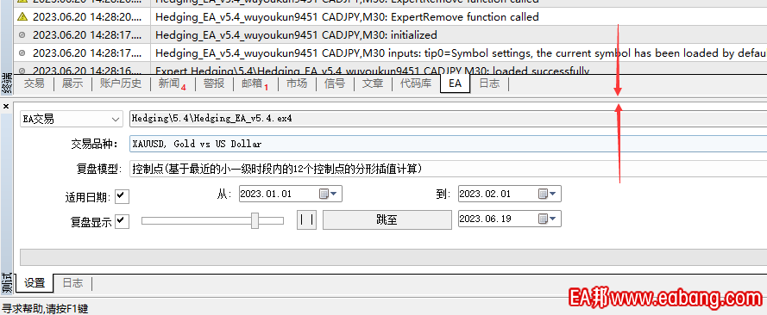Click the 复盘显示 speed slider handle
This screenshot has width=767, height=315.
[x=255, y=220]
